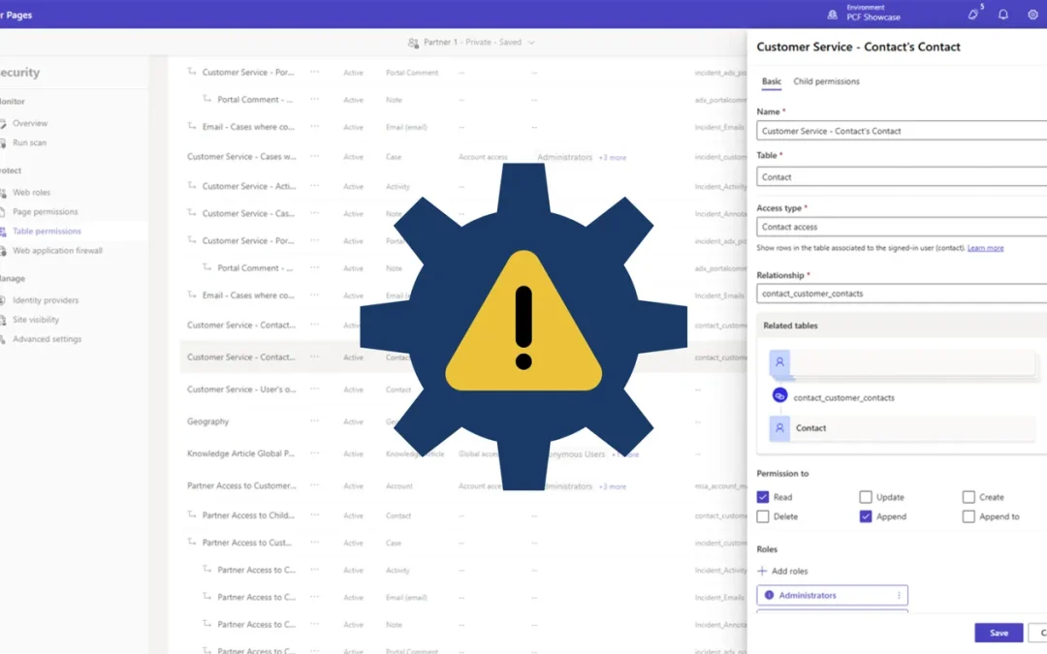Open Run scan in the left navigation
This screenshot has height=654, width=1047.
[29, 142]
